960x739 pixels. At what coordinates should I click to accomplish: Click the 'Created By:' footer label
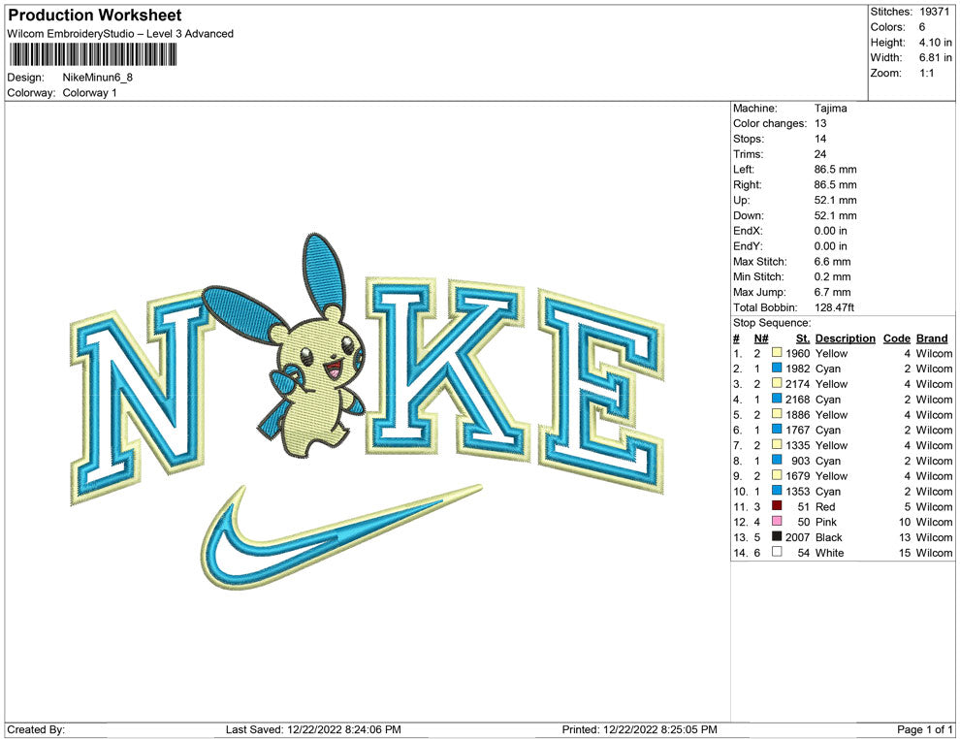tap(36, 729)
